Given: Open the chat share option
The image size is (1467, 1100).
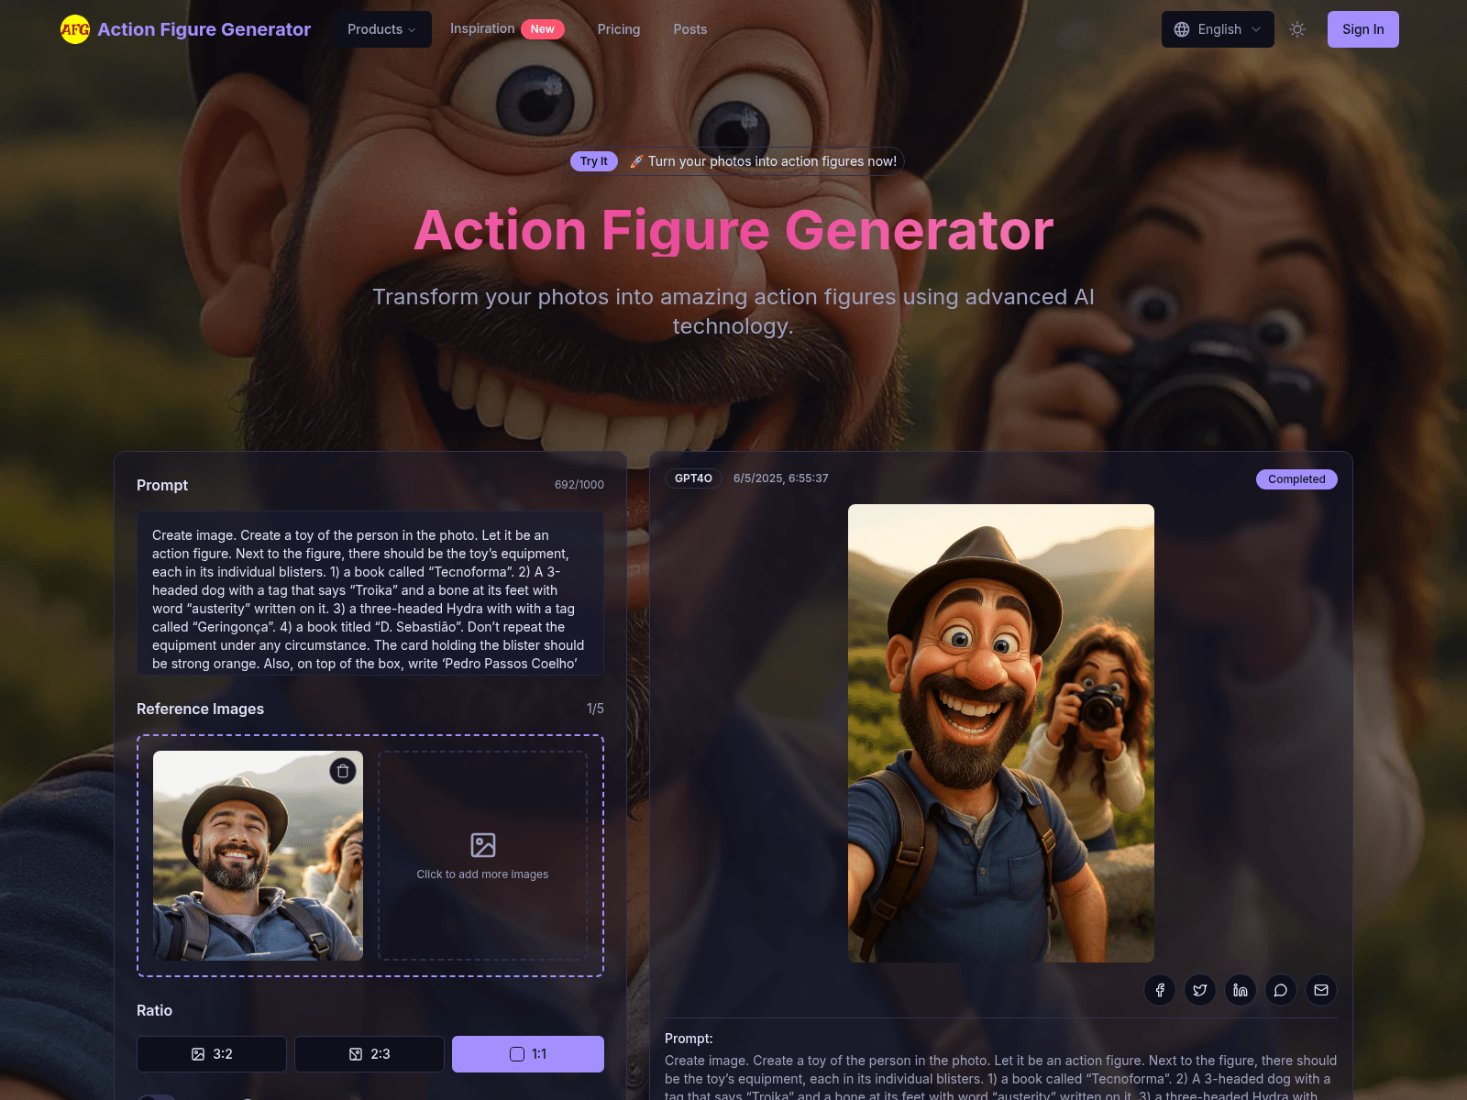Looking at the screenshot, I should [x=1281, y=990].
